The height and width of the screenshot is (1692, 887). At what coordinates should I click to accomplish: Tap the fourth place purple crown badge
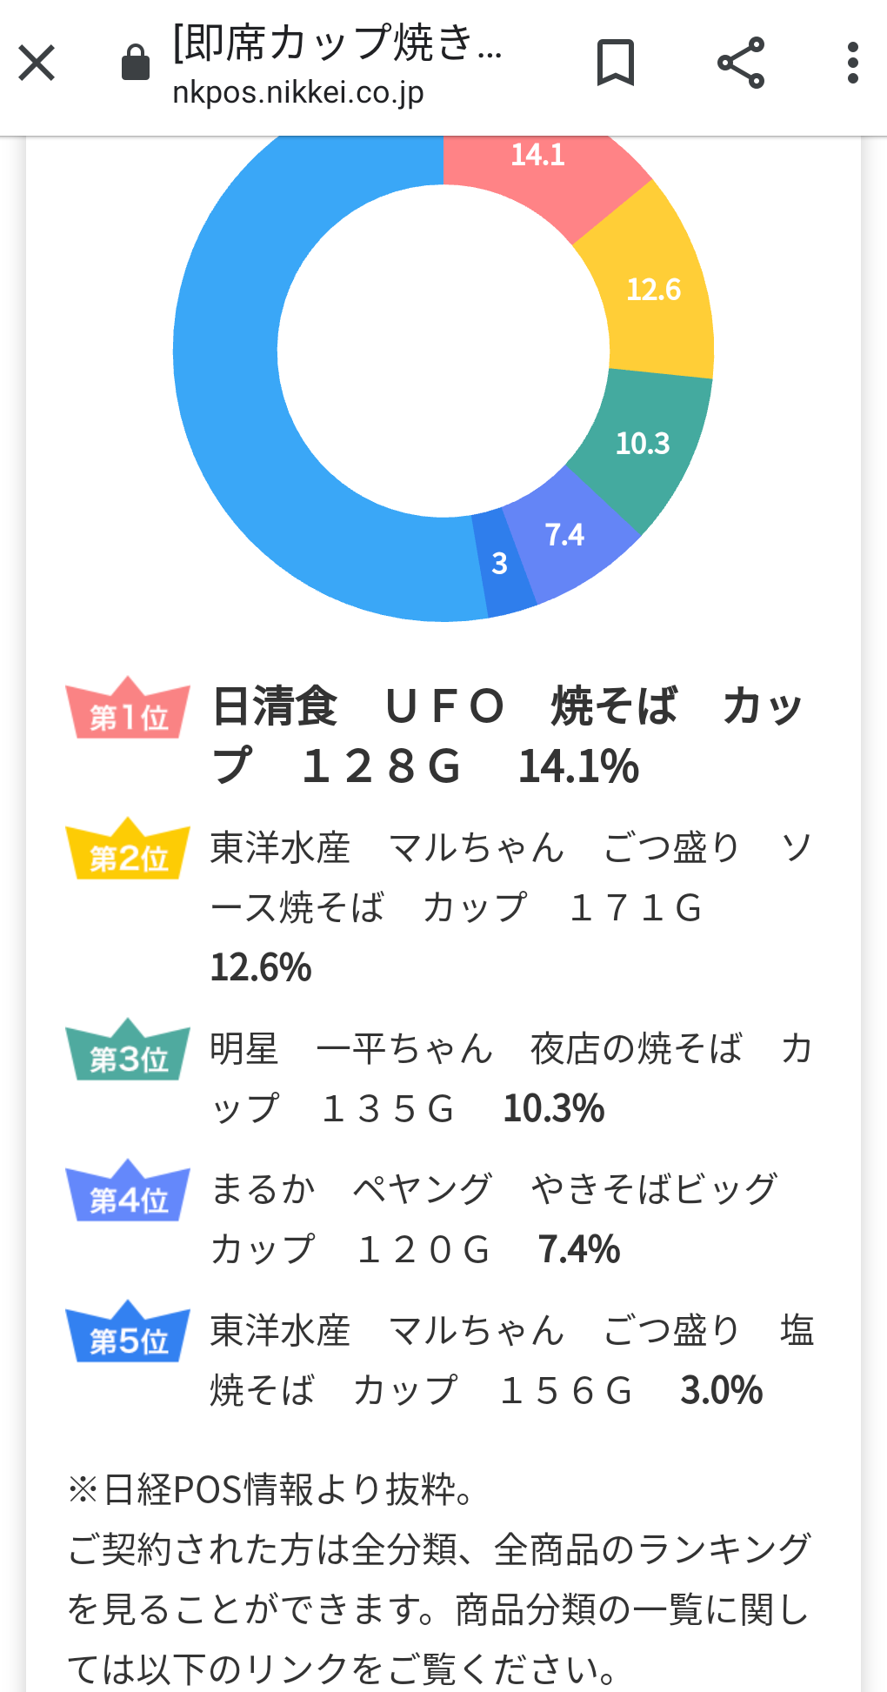128,1192
